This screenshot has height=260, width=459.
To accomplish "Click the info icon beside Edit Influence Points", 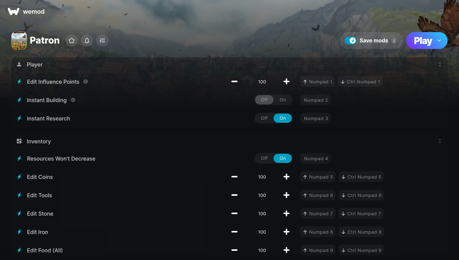I will 86,81.
